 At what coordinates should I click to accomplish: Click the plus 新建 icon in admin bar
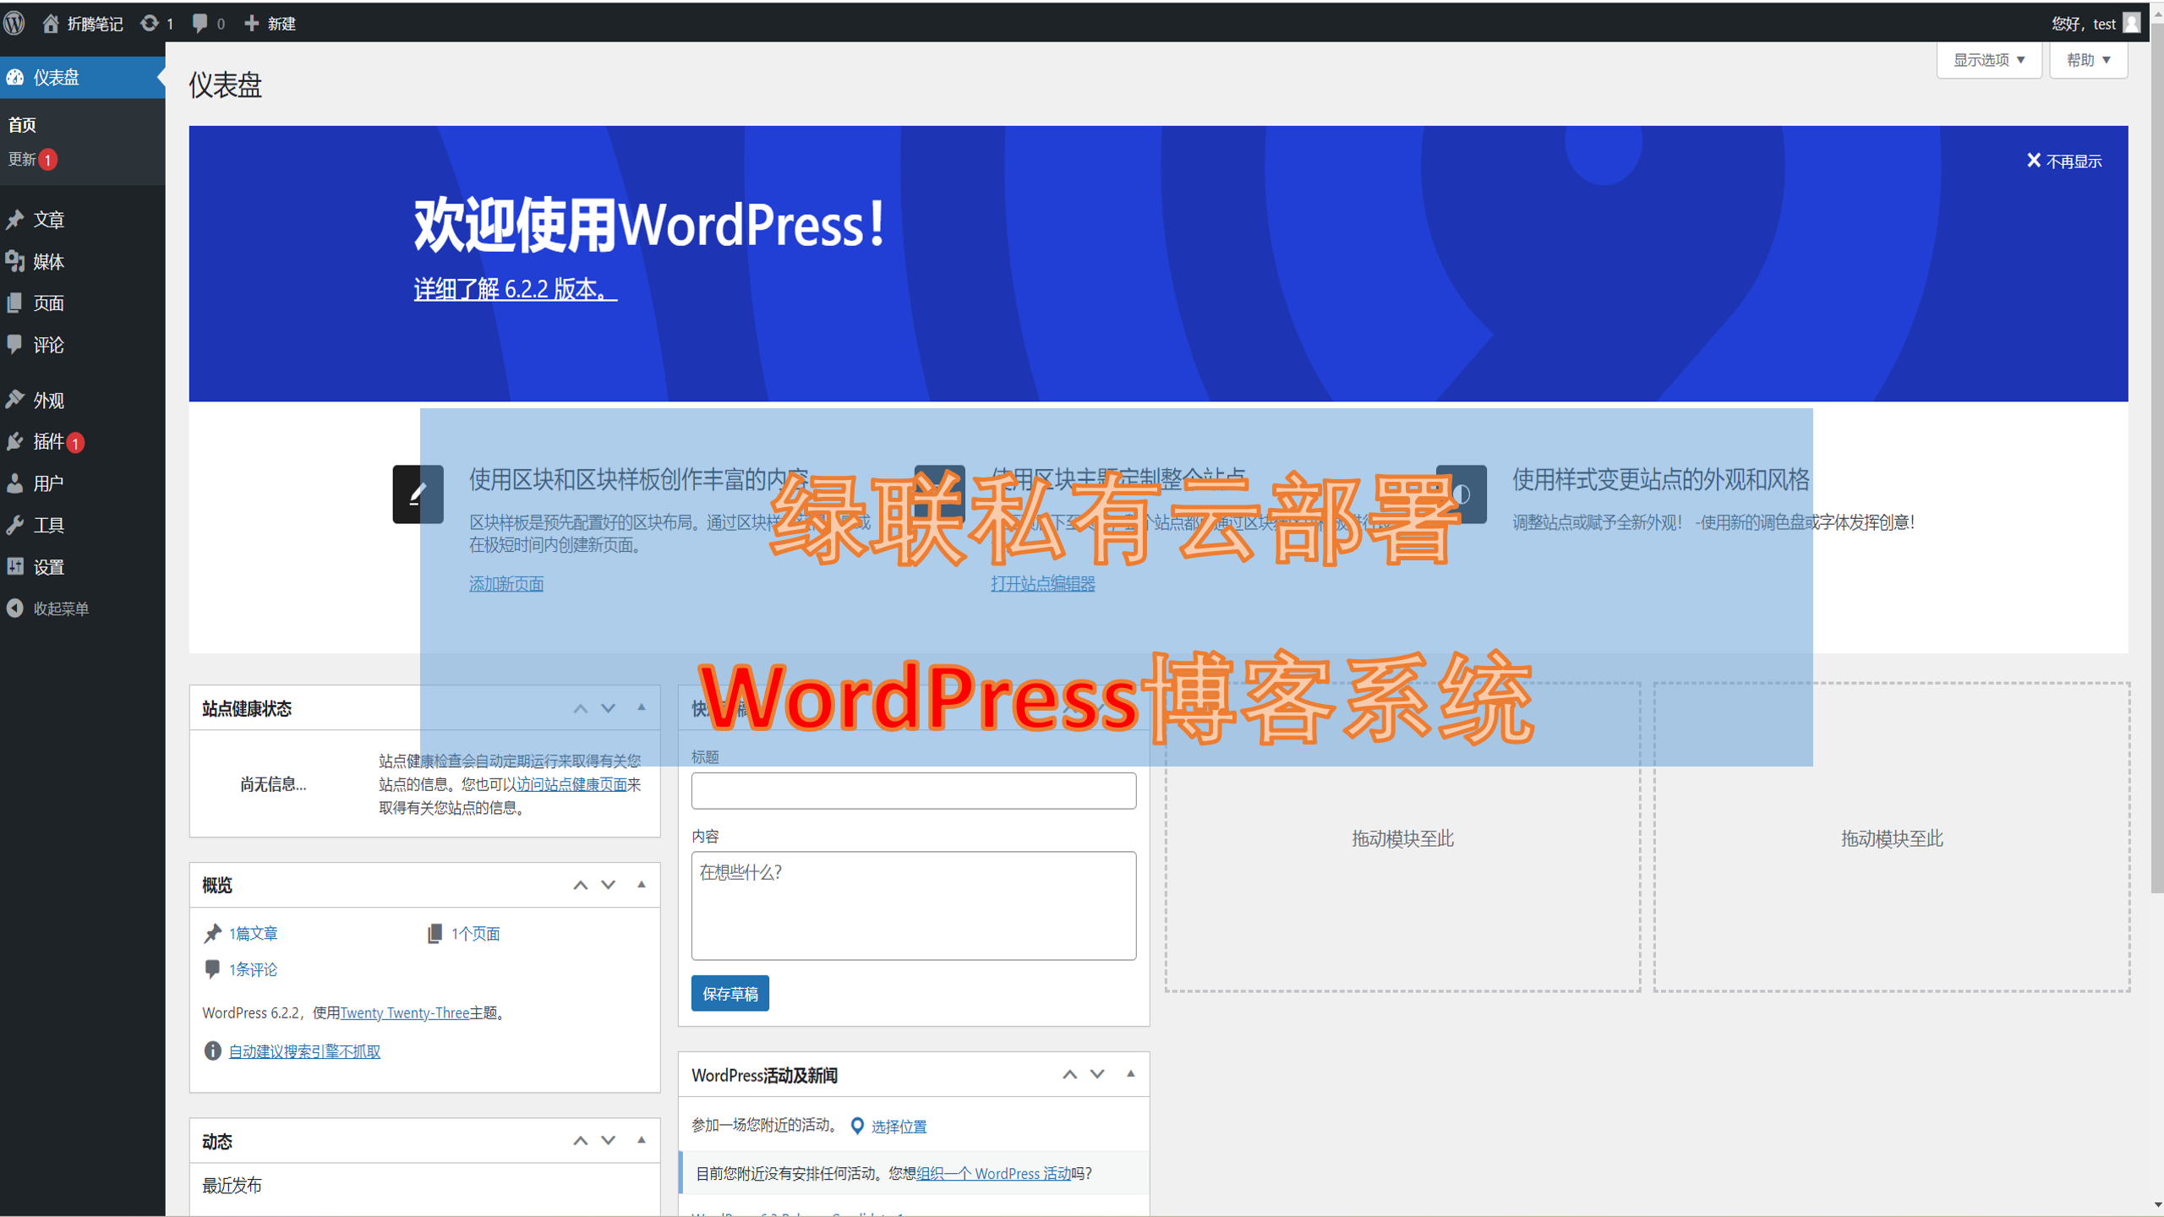click(251, 23)
